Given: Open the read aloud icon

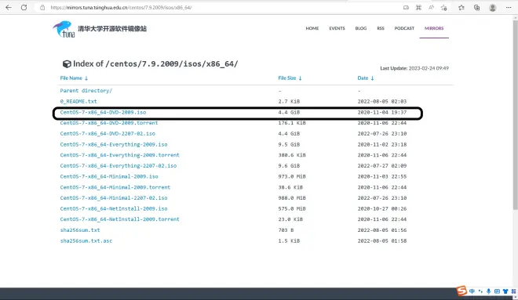Looking at the screenshot, I should (431, 7).
